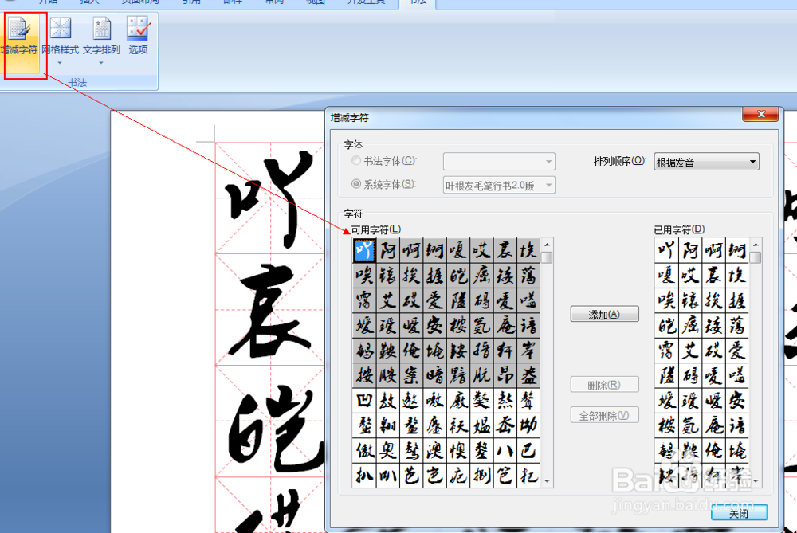797x533 pixels.
Task: Select 暗 in the available characters list
Action: point(434,375)
